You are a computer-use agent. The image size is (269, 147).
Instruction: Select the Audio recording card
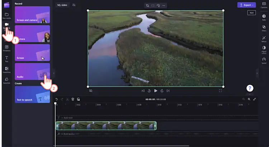click(32, 72)
